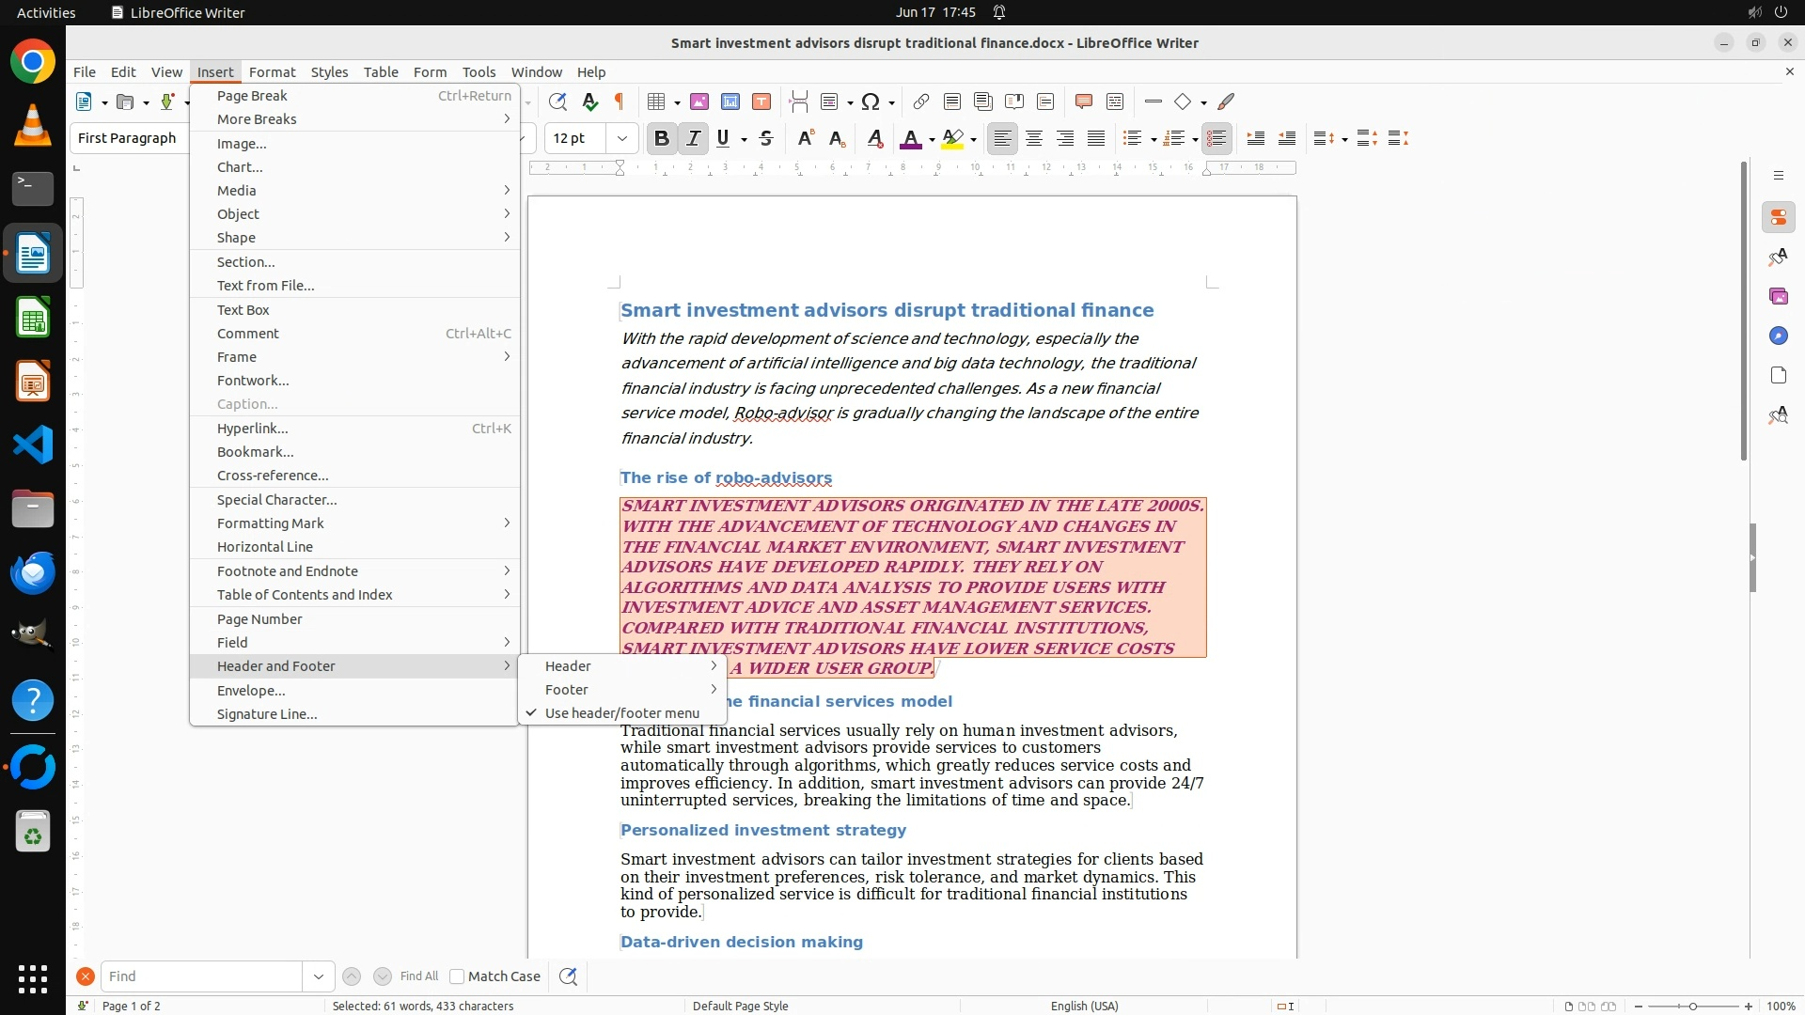
Task: Open the font color dropdown arrow
Action: tap(932, 140)
